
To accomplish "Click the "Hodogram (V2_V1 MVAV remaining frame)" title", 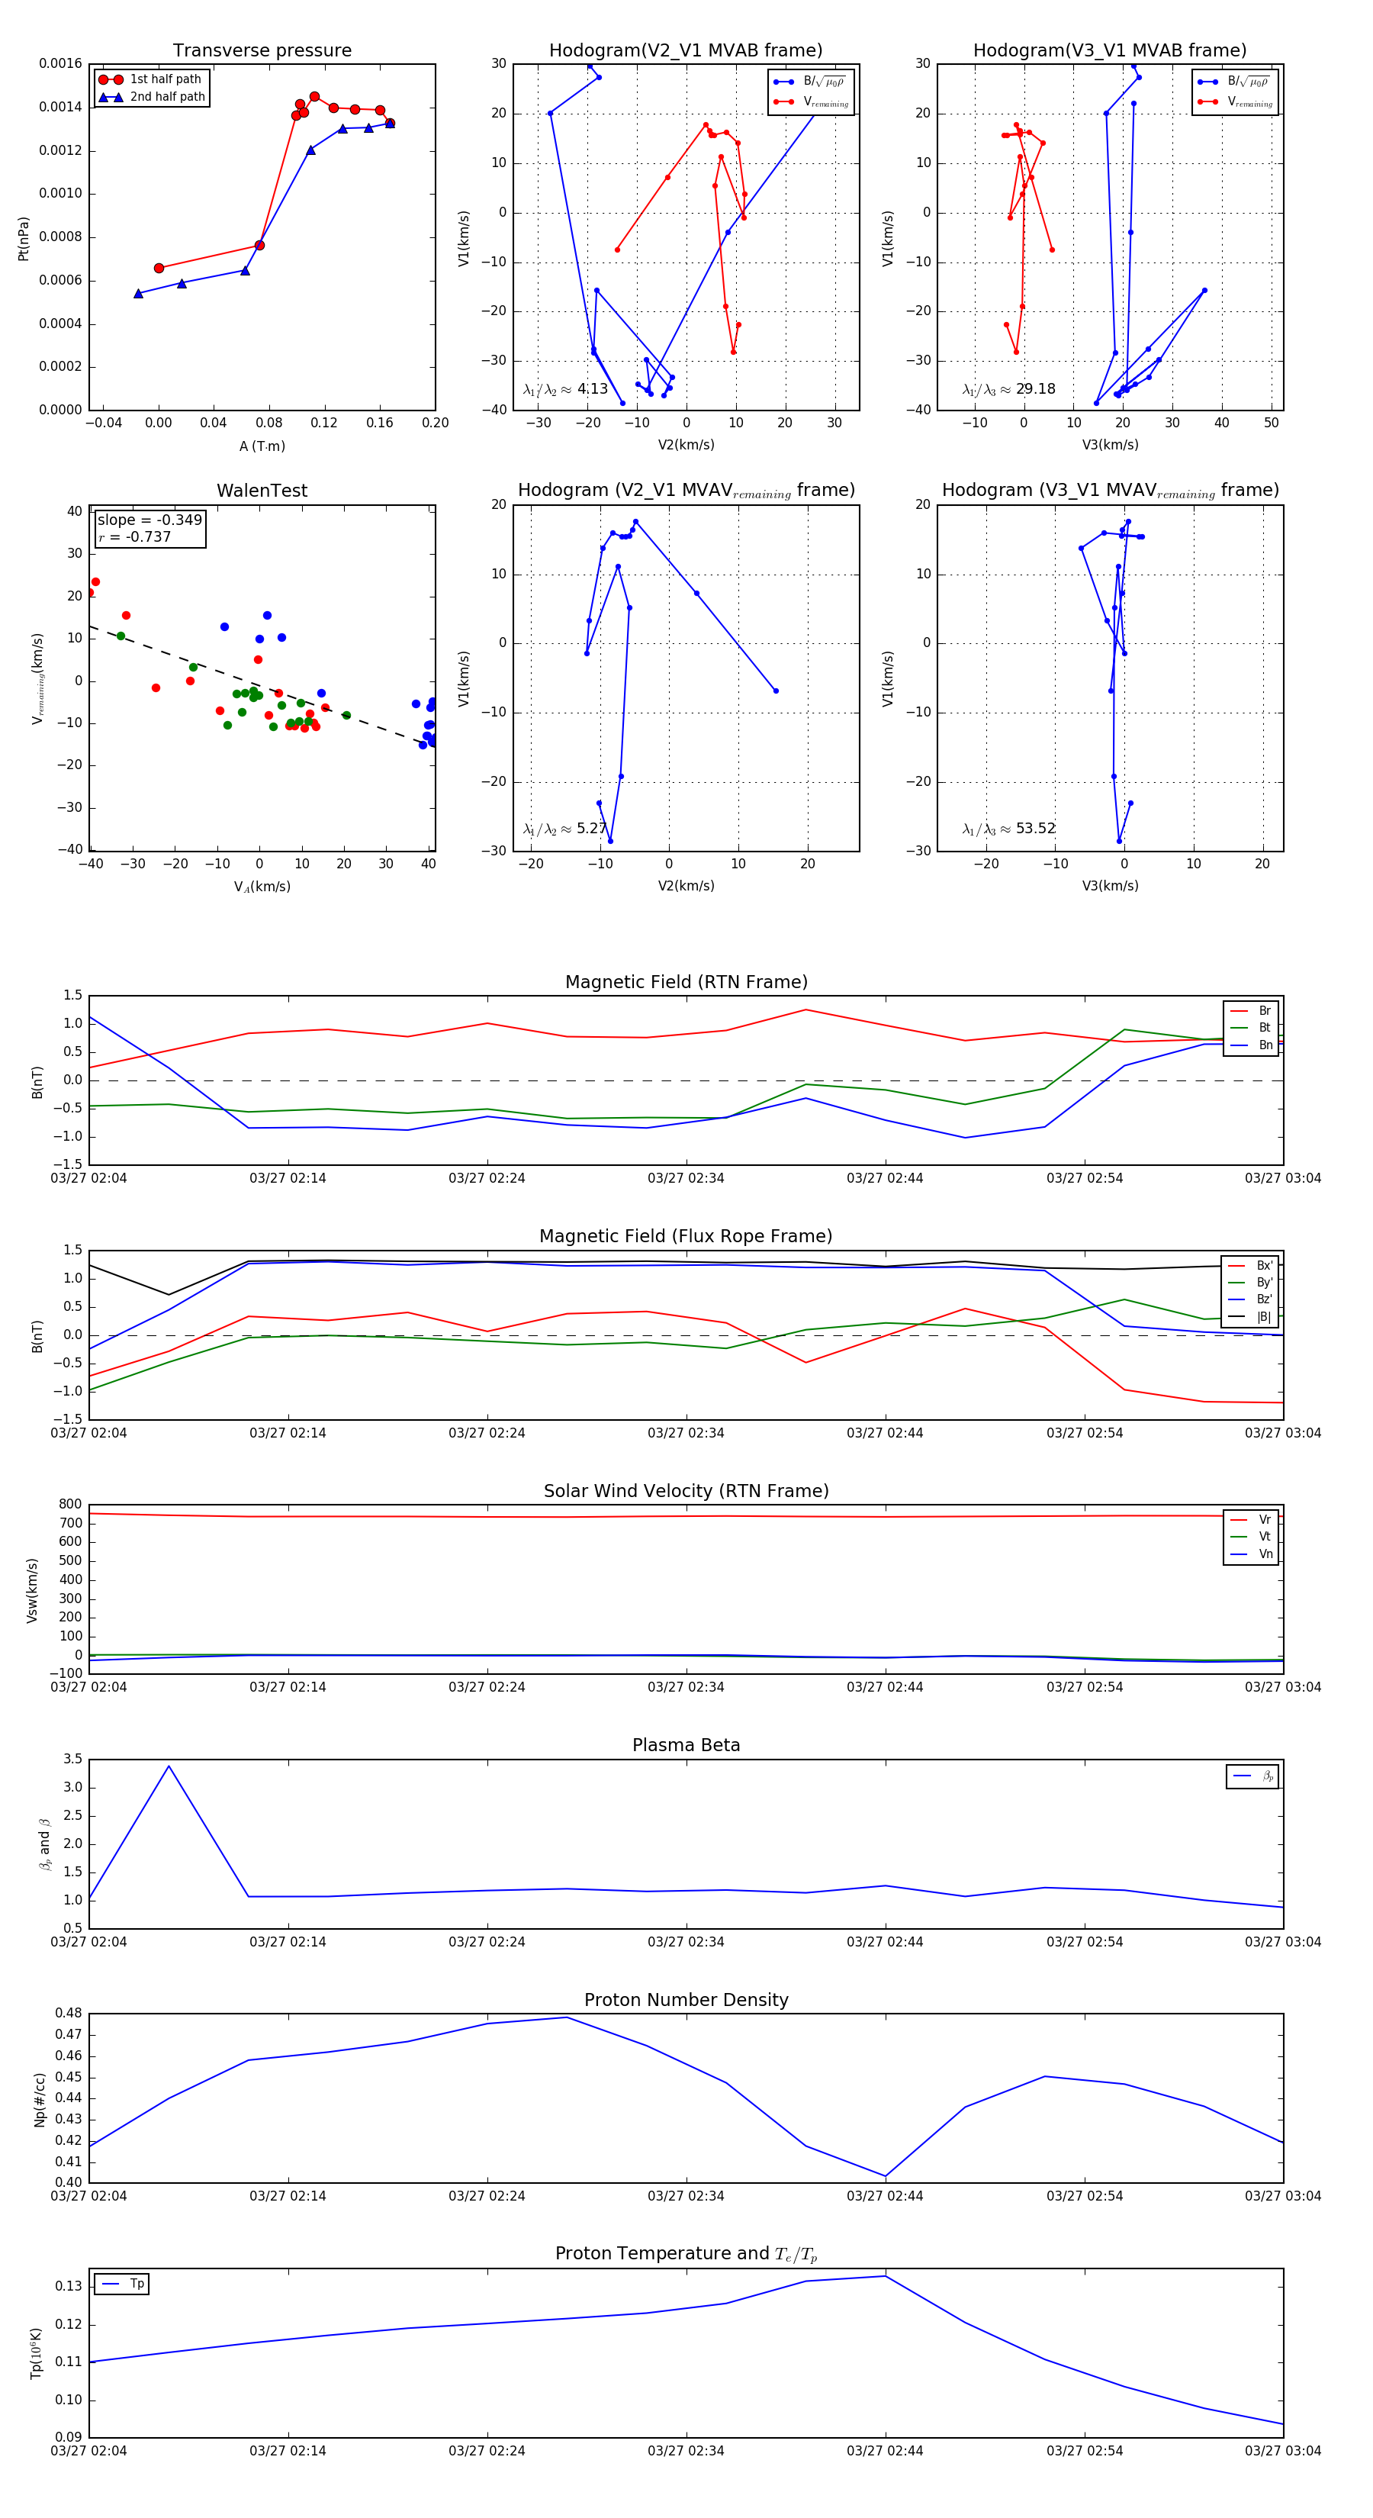I will click(686, 491).
